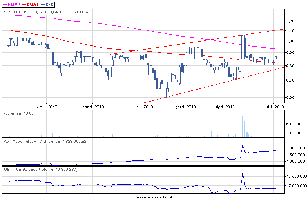Click the 1,20 price axis label

pyautogui.click(x=291, y=21)
